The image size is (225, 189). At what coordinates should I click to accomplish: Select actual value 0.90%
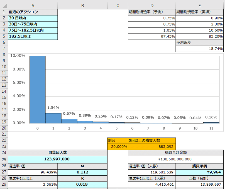coord(200,18)
